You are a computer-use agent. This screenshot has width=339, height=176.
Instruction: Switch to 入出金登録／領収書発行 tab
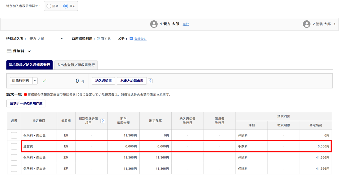[x=76, y=65]
